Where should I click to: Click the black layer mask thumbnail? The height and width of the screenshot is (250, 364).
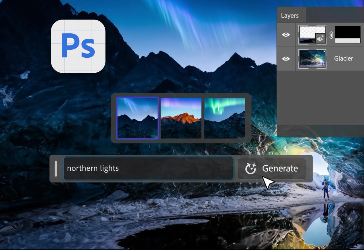coord(347,34)
